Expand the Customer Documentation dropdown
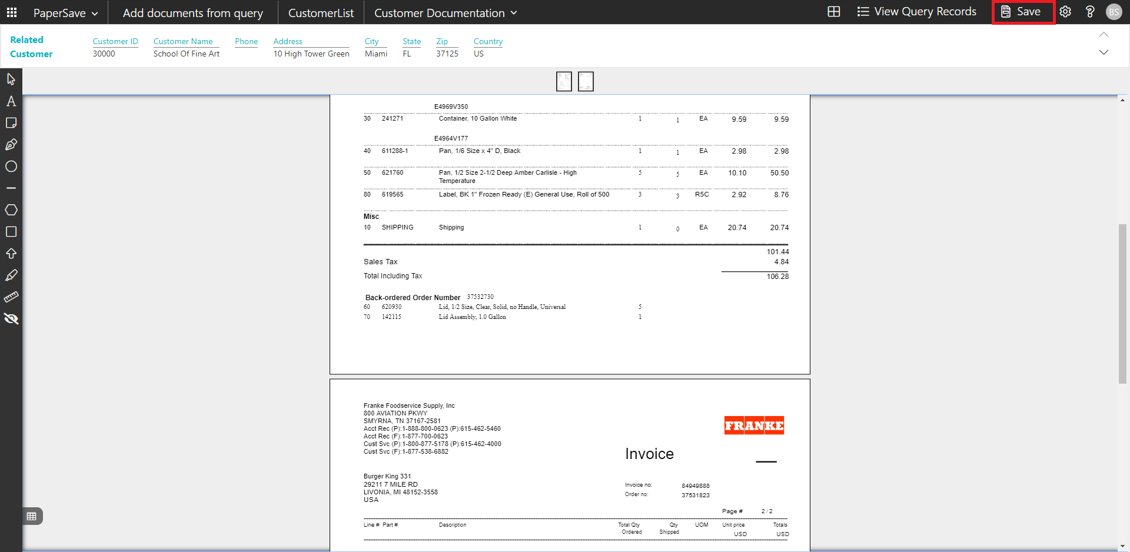The image size is (1130, 552). click(x=446, y=13)
